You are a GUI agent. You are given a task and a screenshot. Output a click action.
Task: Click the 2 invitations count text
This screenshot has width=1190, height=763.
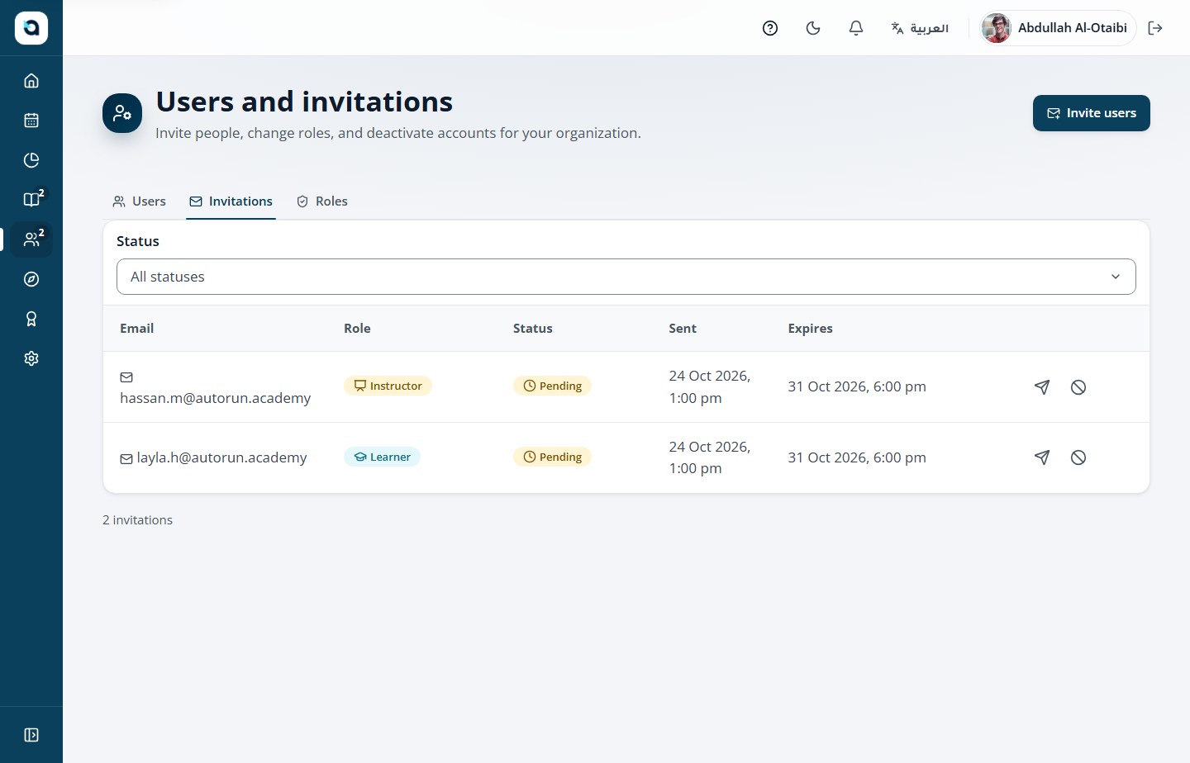tap(137, 520)
